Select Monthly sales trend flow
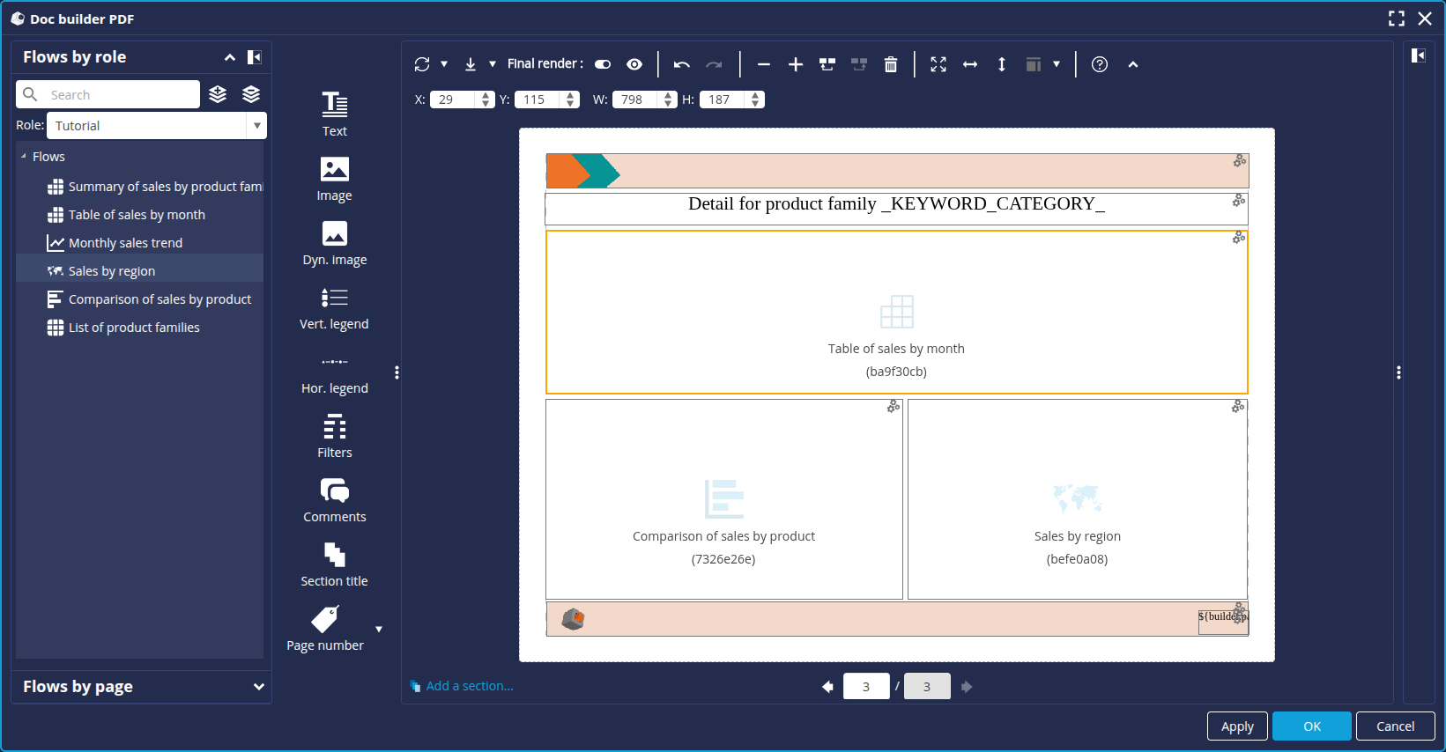This screenshot has width=1446, height=752. click(125, 243)
